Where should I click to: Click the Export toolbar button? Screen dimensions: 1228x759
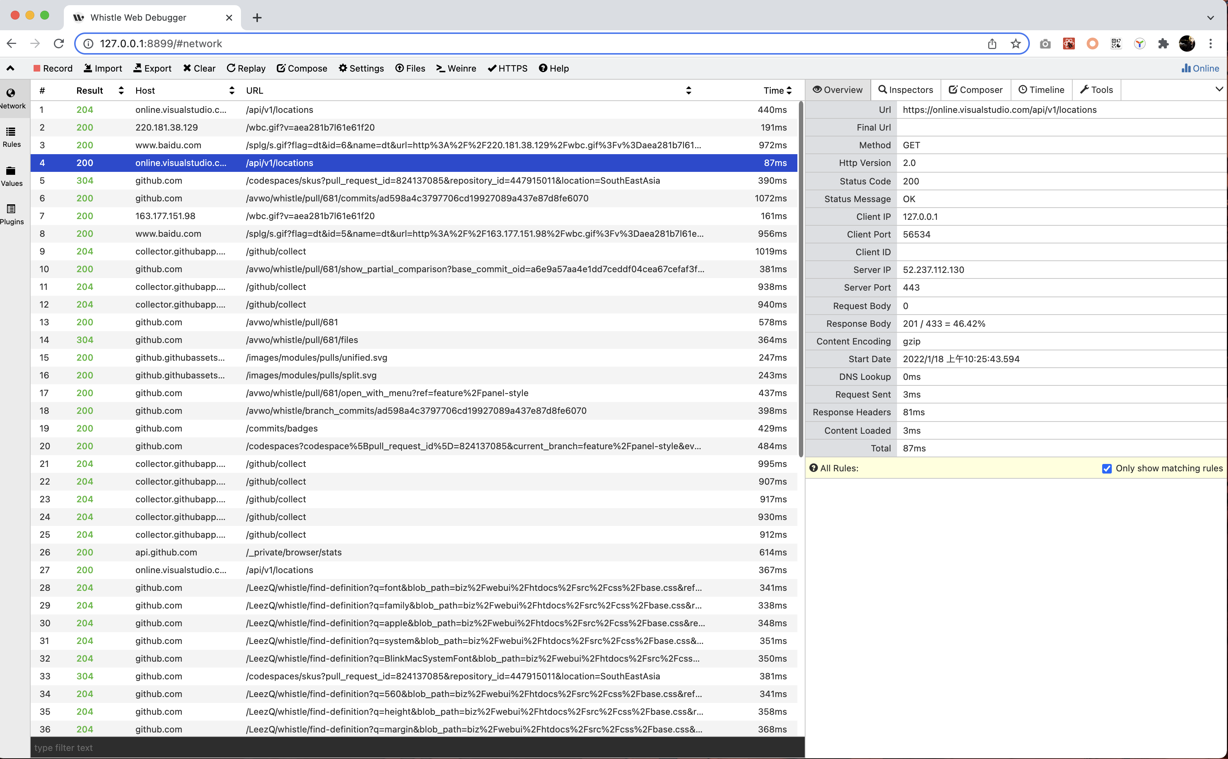point(152,68)
